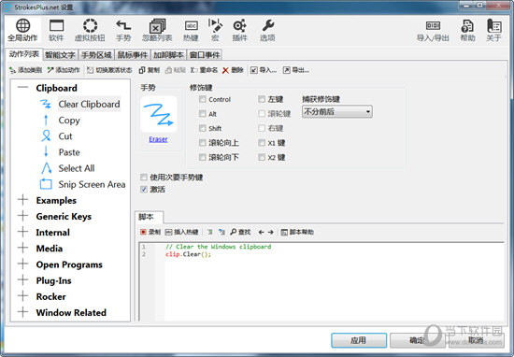Enable the 滚轮向上 checkbox
This screenshot has height=357, width=514.
click(x=203, y=143)
